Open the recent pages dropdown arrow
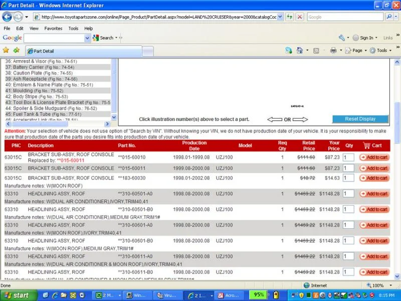 (x=27, y=17)
